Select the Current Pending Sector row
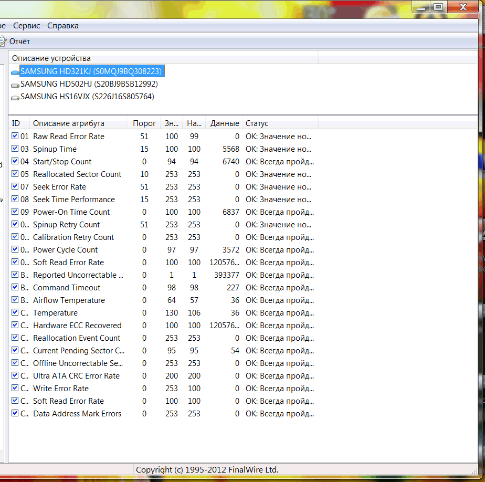Screen dimensions: 485x482 pyautogui.click(x=163, y=351)
